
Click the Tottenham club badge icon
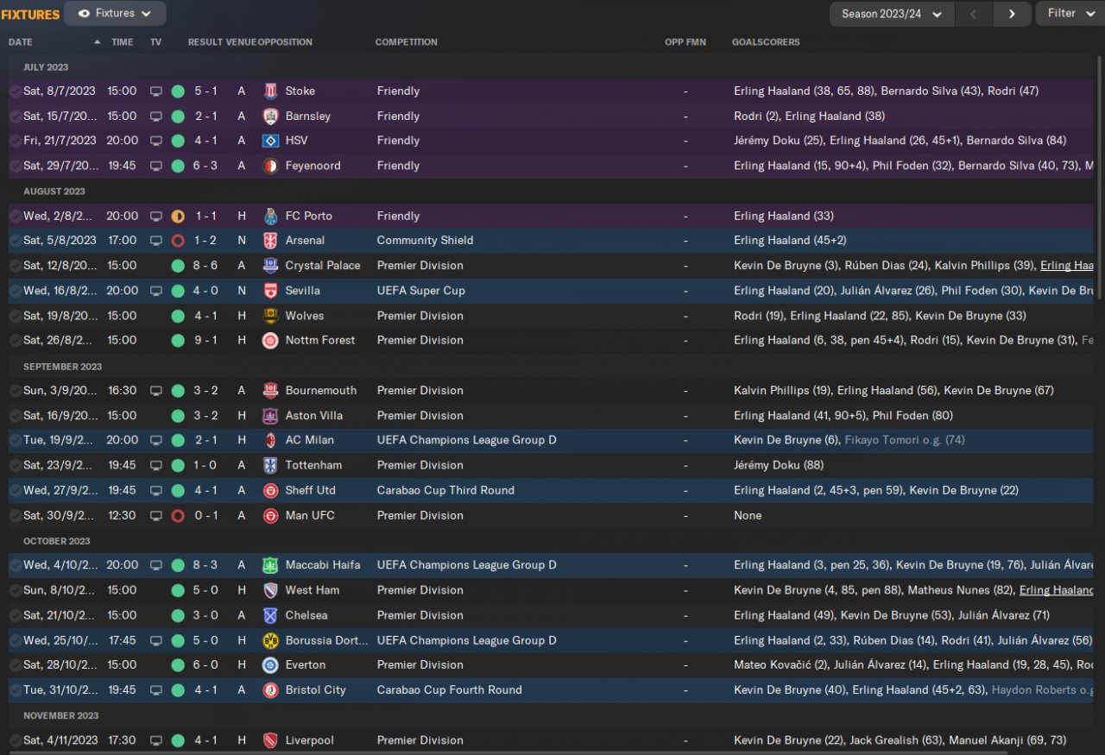(270, 466)
